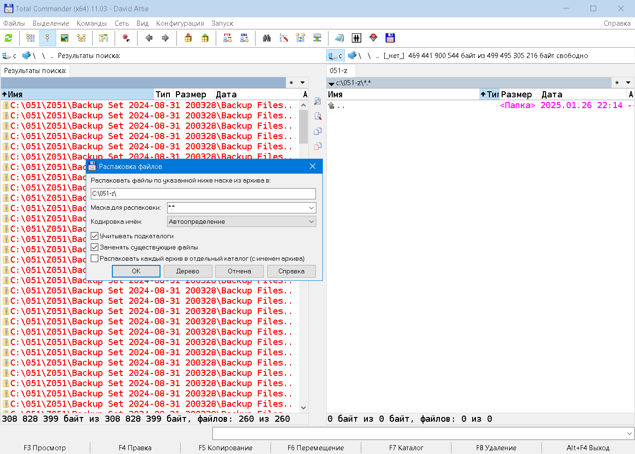Disable Заменять существующие файлы option
The image size is (635, 454).
point(95,247)
